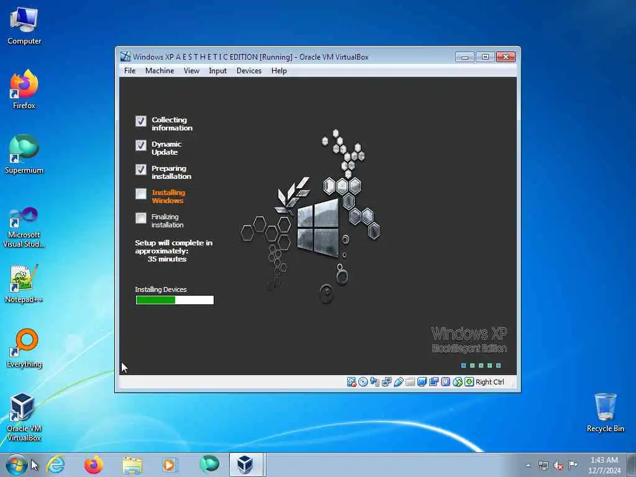Click the 'Right Ctrl' host key label
This screenshot has height=477, width=636.
(490, 382)
